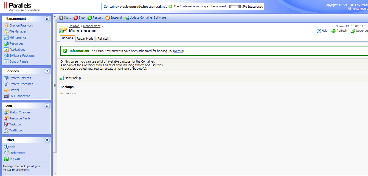This screenshot has width=368, height=176.
Task: Open Tasks Log link
Action: click(x=16, y=124)
